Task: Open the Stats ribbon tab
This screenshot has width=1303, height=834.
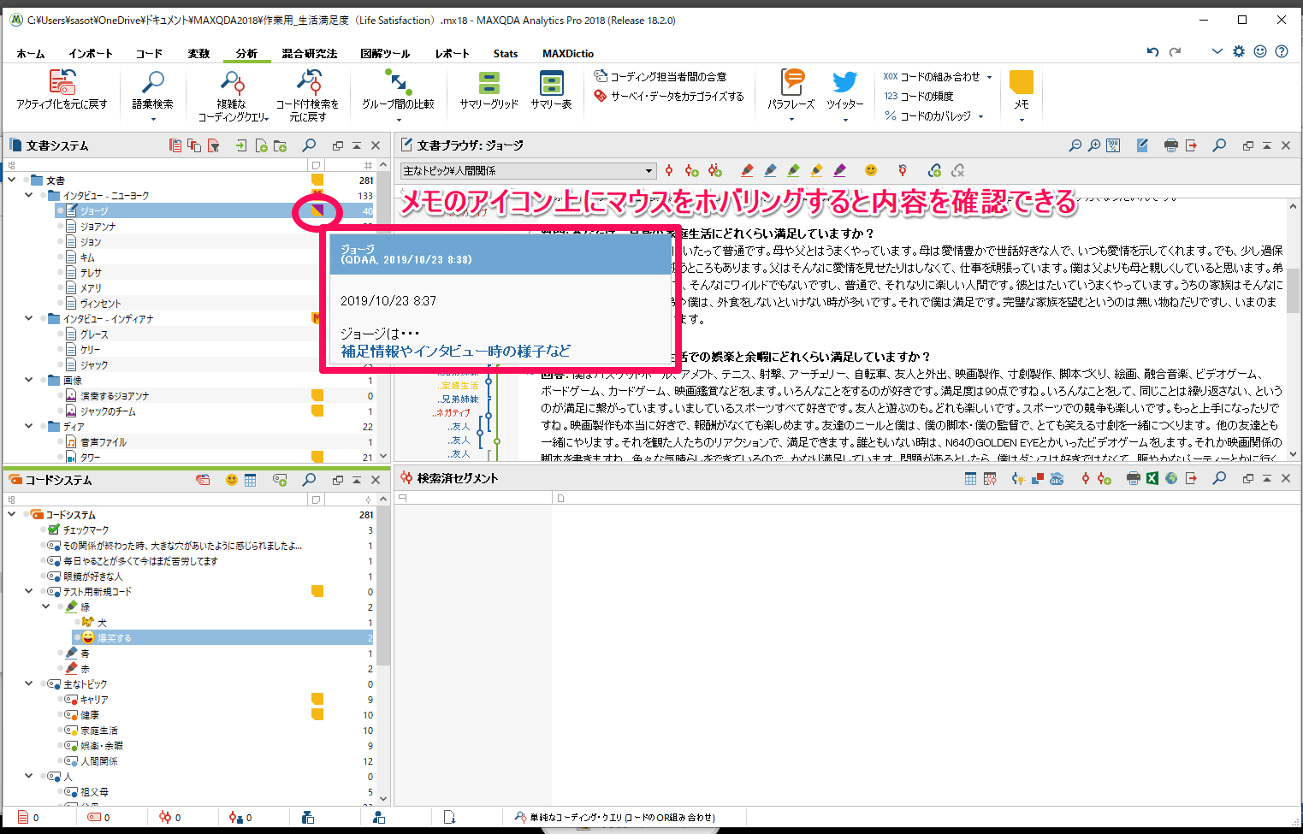Action: coord(506,54)
